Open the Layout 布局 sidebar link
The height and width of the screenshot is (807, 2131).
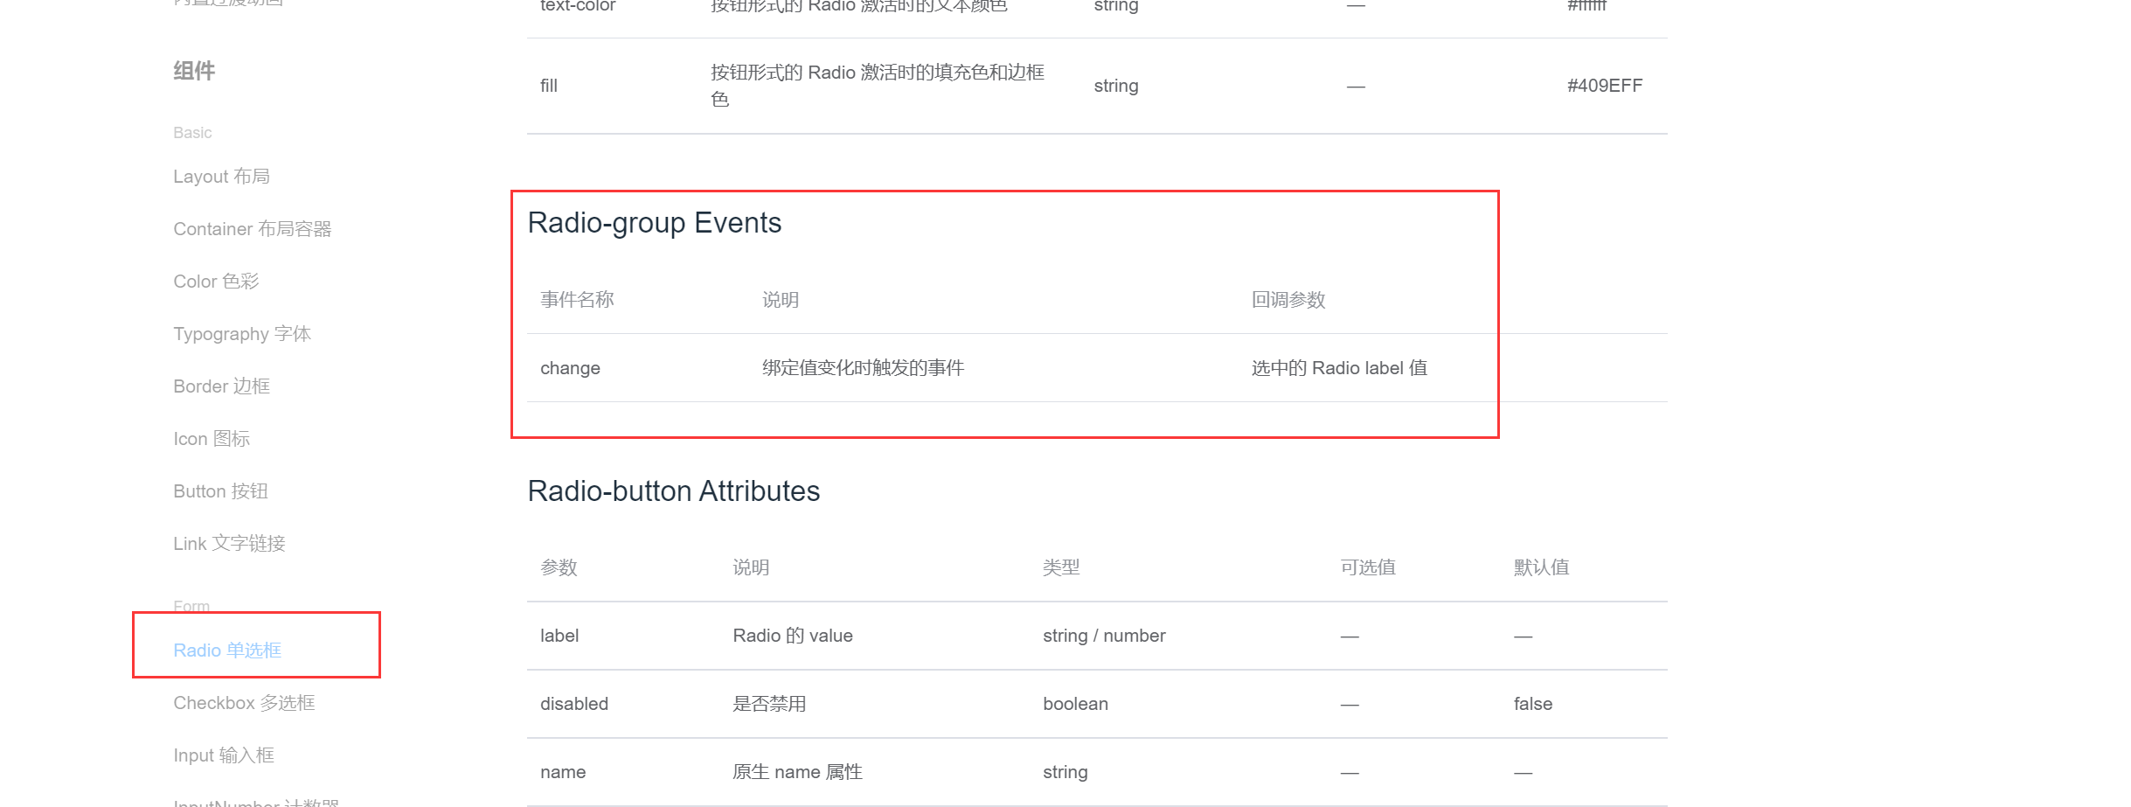[x=221, y=177]
